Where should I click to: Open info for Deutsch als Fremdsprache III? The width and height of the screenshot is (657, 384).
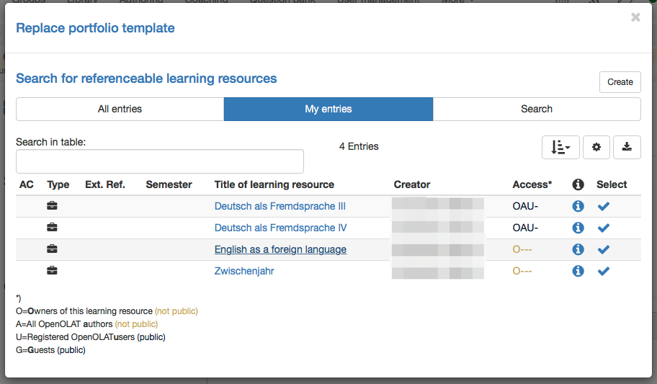[x=578, y=207]
